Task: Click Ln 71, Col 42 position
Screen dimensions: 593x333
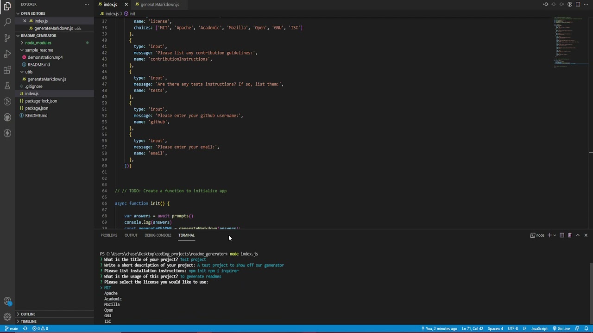Action: [473, 329]
